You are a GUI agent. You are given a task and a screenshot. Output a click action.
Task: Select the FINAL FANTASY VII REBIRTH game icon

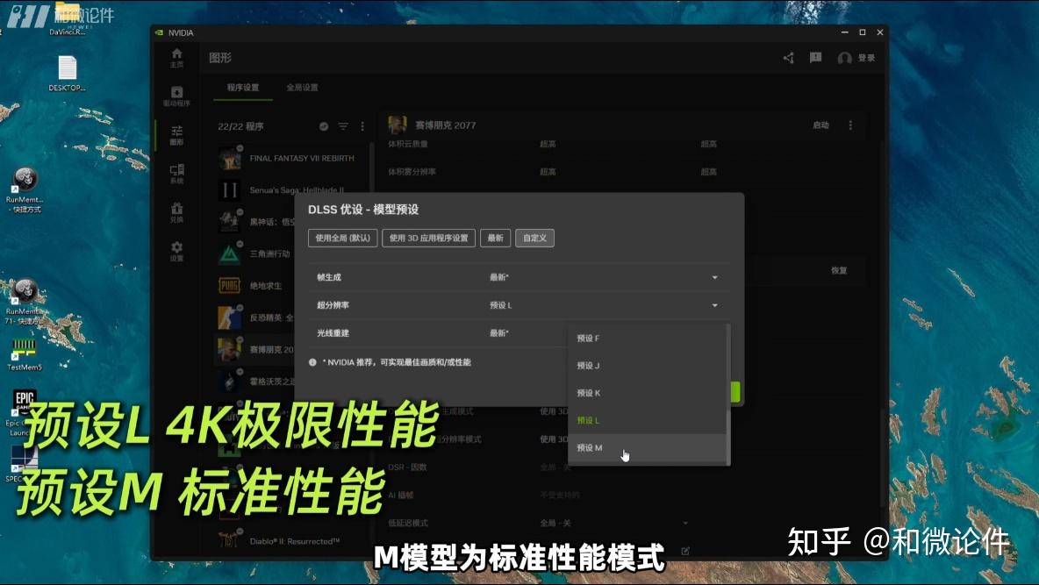click(x=230, y=159)
